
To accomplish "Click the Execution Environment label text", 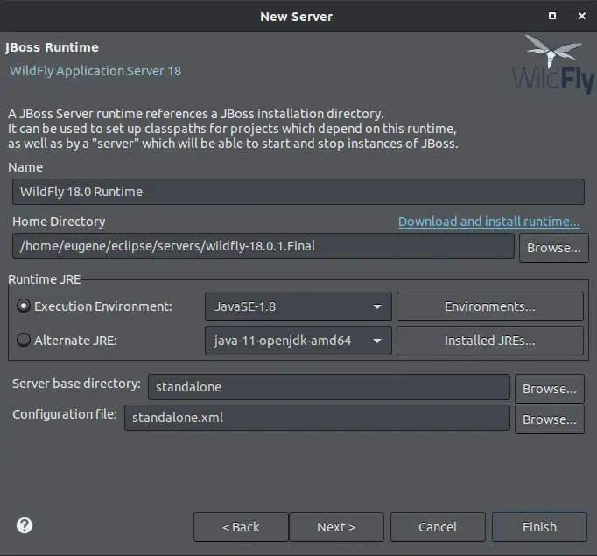I will [103, 306].
